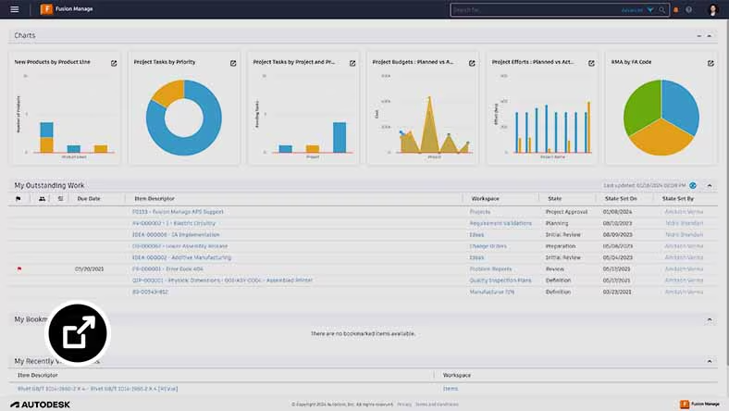Click the Planning state cell
729x411 pixels.
point(557,223)
